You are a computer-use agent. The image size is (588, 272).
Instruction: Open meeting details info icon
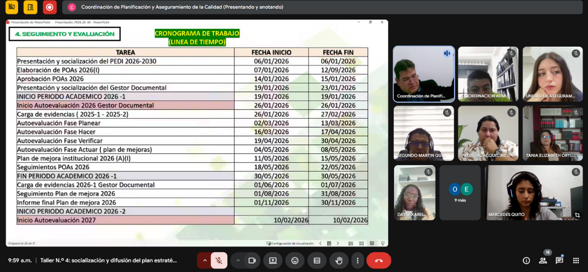pos(526,261)
